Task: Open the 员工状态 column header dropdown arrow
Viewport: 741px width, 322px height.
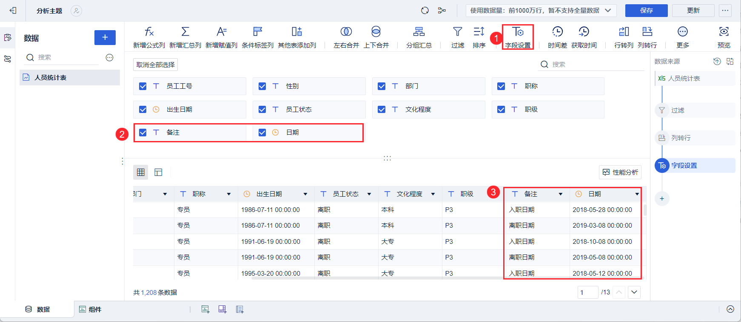Action: 369,194
